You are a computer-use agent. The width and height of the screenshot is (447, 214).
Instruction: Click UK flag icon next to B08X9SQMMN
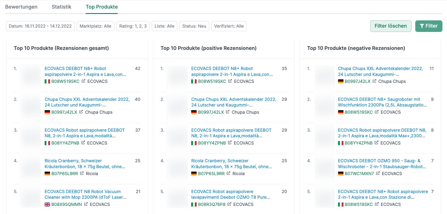[x=47, y=204]
